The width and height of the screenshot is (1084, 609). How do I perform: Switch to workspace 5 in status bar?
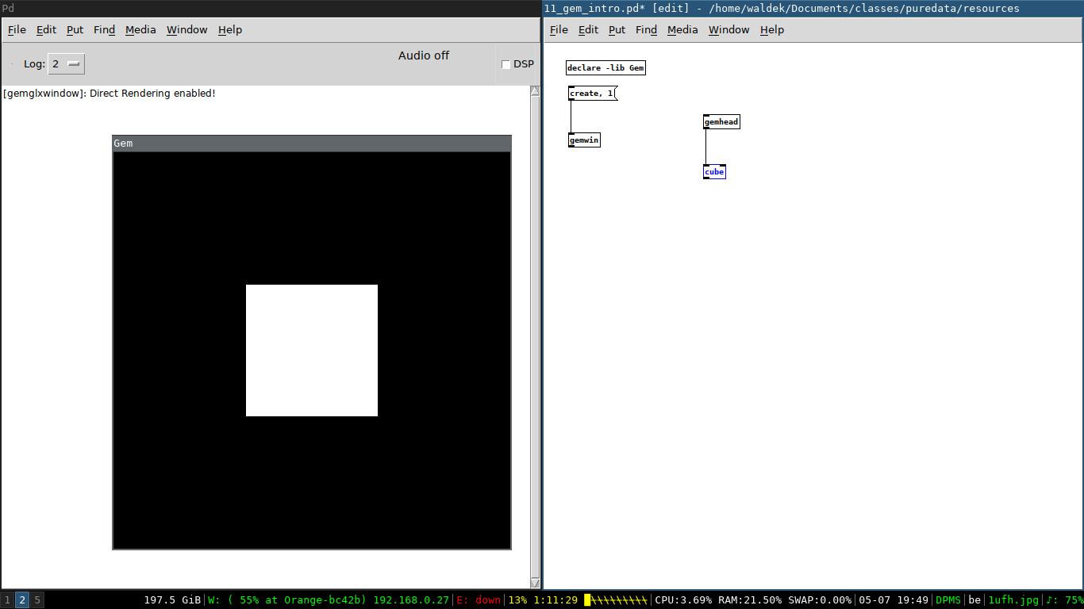[37, 600]
